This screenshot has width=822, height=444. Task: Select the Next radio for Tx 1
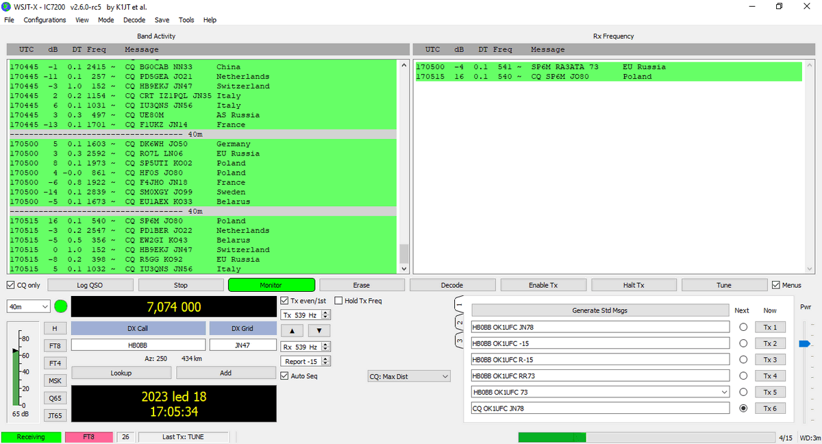[x=743, y=328]
